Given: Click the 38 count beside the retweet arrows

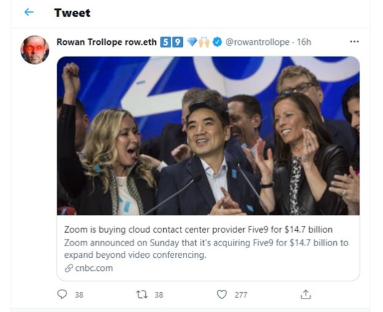Looking at the screenshot, I should [159, 295].
